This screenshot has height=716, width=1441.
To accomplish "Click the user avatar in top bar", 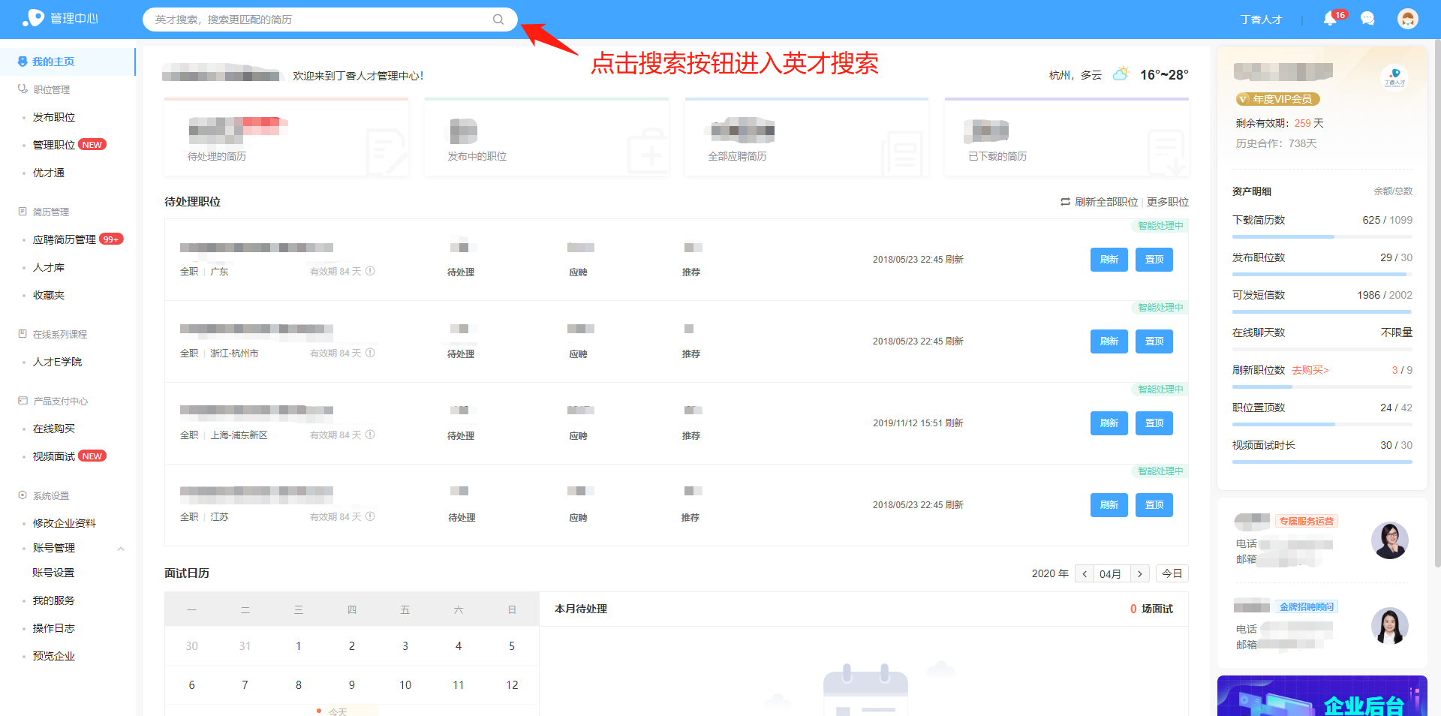I will 1408,19.
